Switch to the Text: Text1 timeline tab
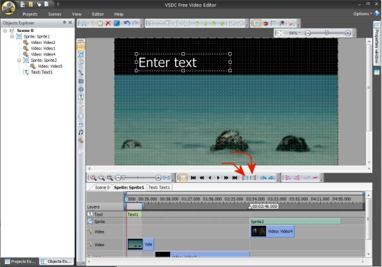This screenshot has width=382, height=267. click(159, 187)
